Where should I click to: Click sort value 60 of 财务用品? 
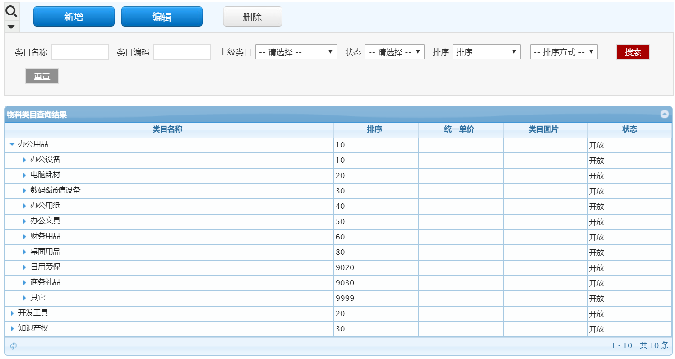[x=340, y=237]
